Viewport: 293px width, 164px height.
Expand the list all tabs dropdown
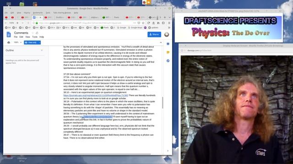click(x=169, y=17)
